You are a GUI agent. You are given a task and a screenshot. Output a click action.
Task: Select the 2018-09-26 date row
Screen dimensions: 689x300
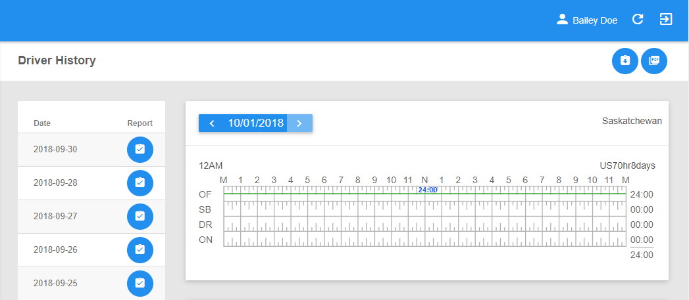(x=91, y=249)
